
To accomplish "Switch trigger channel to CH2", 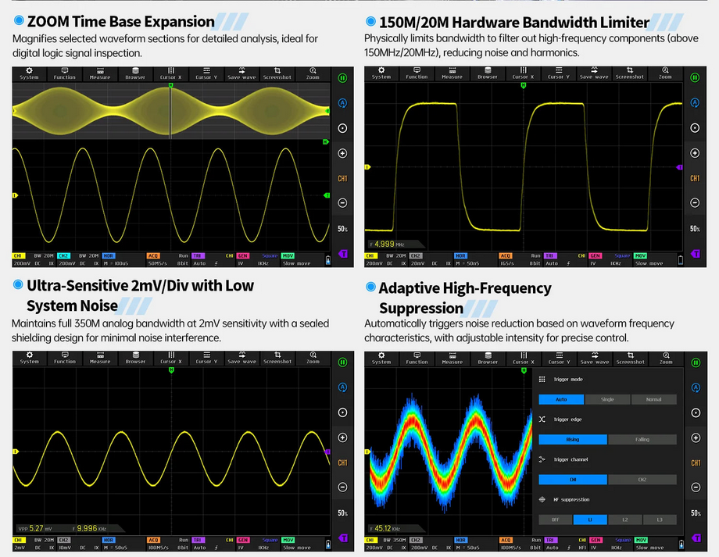I will tap(642, 480).
